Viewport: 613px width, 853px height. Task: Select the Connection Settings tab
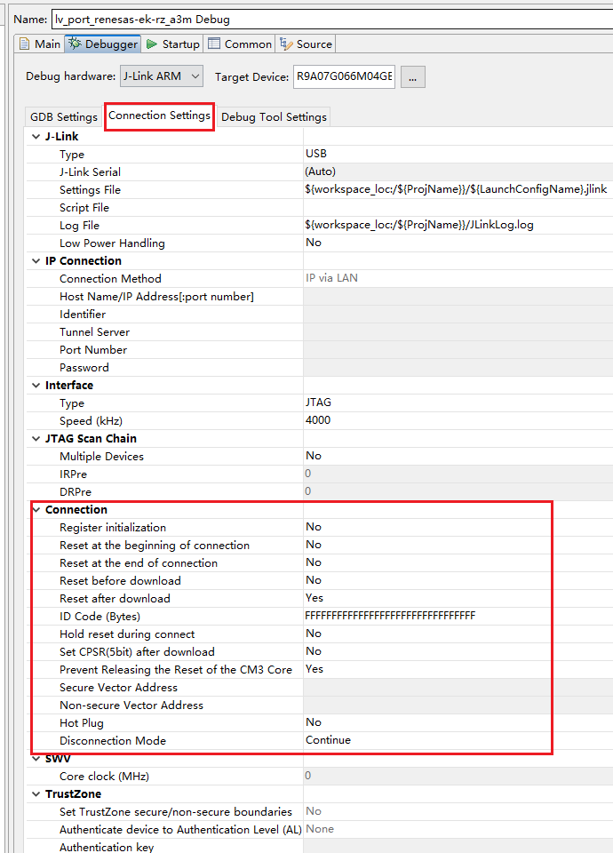coord(159,116)
